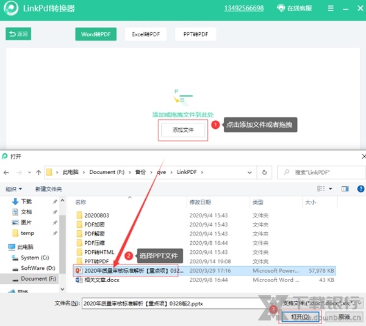Click the 取消 button
The image size is (366, 326).
(344, 317)
